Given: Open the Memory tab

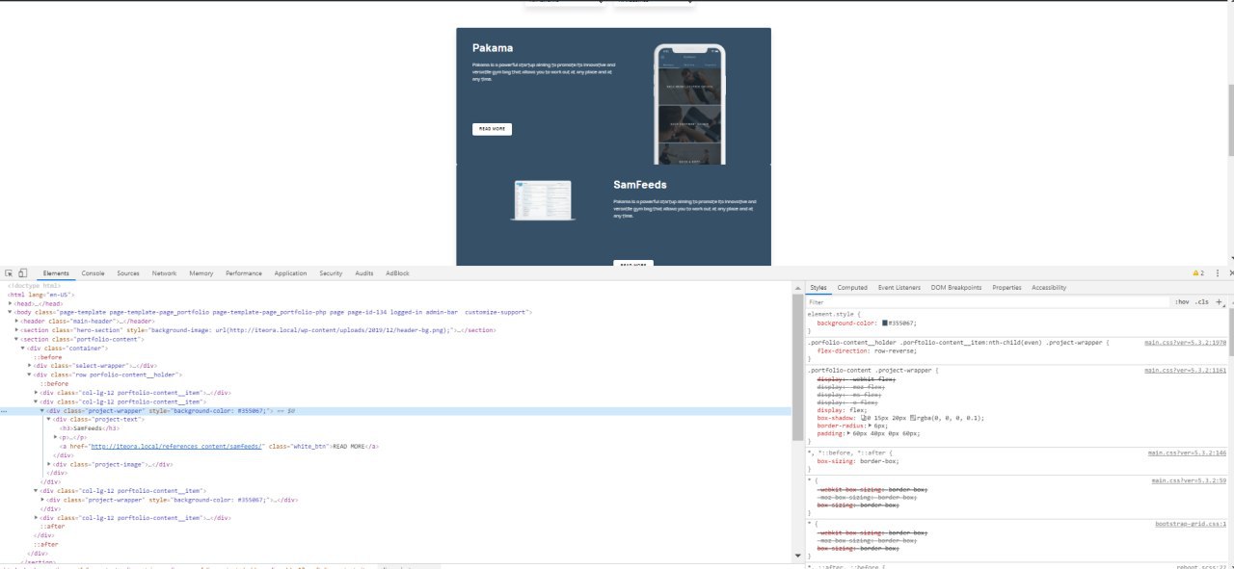Looking at the screenshot, I should pos(201,273).
